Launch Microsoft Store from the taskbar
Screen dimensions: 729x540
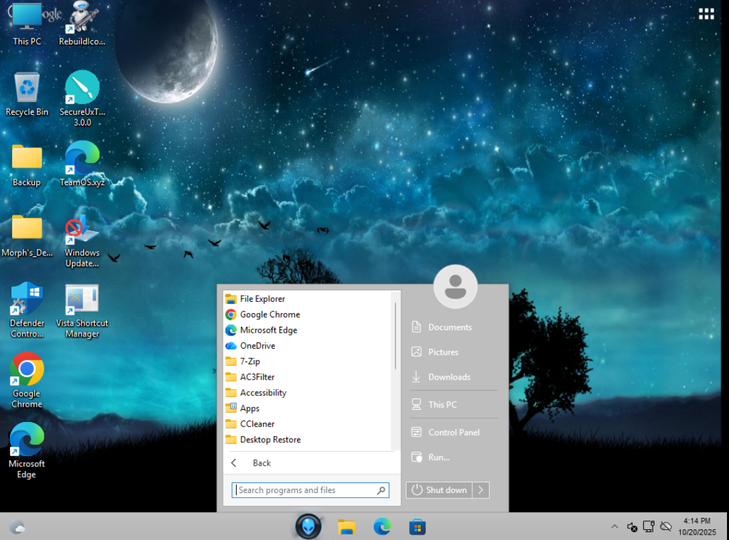coord(417,527)
